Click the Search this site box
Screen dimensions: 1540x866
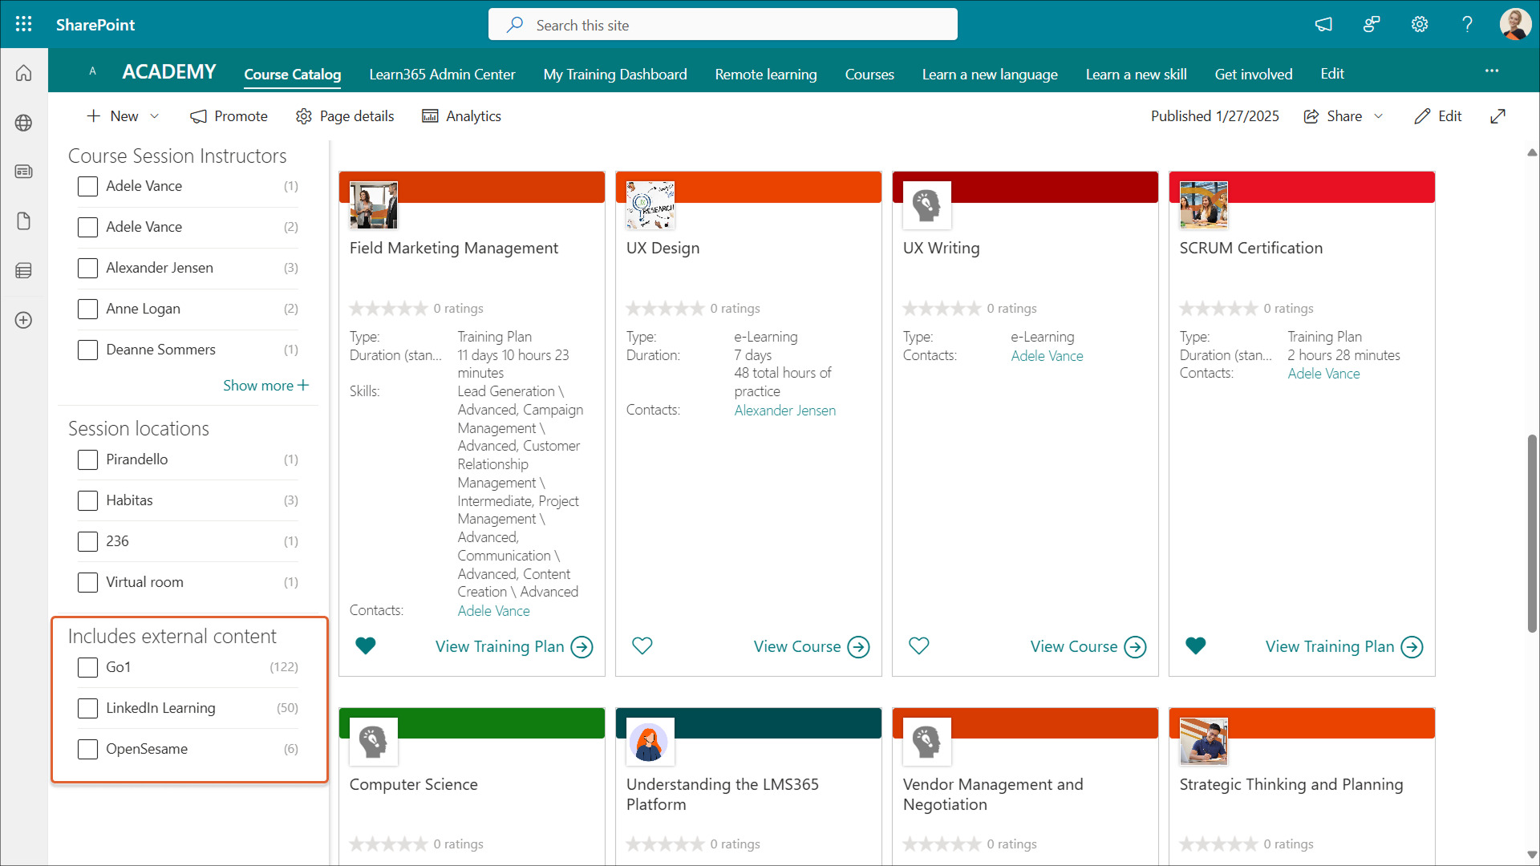(722, 25)
